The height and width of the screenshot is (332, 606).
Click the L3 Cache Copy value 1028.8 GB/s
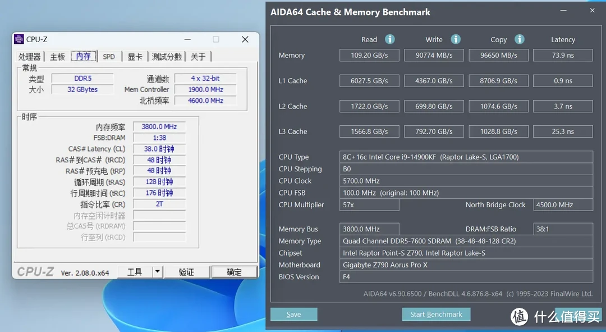[x=499, y=131]
